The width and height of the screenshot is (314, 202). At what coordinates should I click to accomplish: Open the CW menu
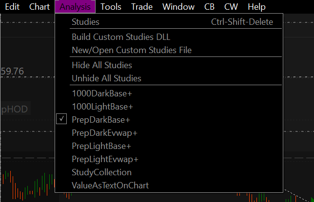point(231,7)
